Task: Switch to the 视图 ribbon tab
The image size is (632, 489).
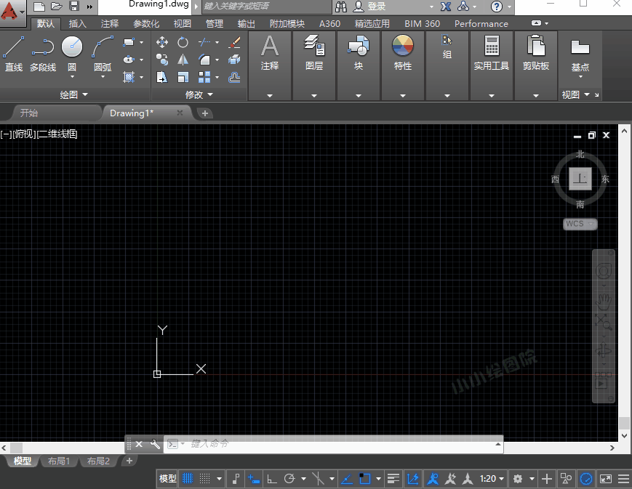Action: [x=183, y=24]
